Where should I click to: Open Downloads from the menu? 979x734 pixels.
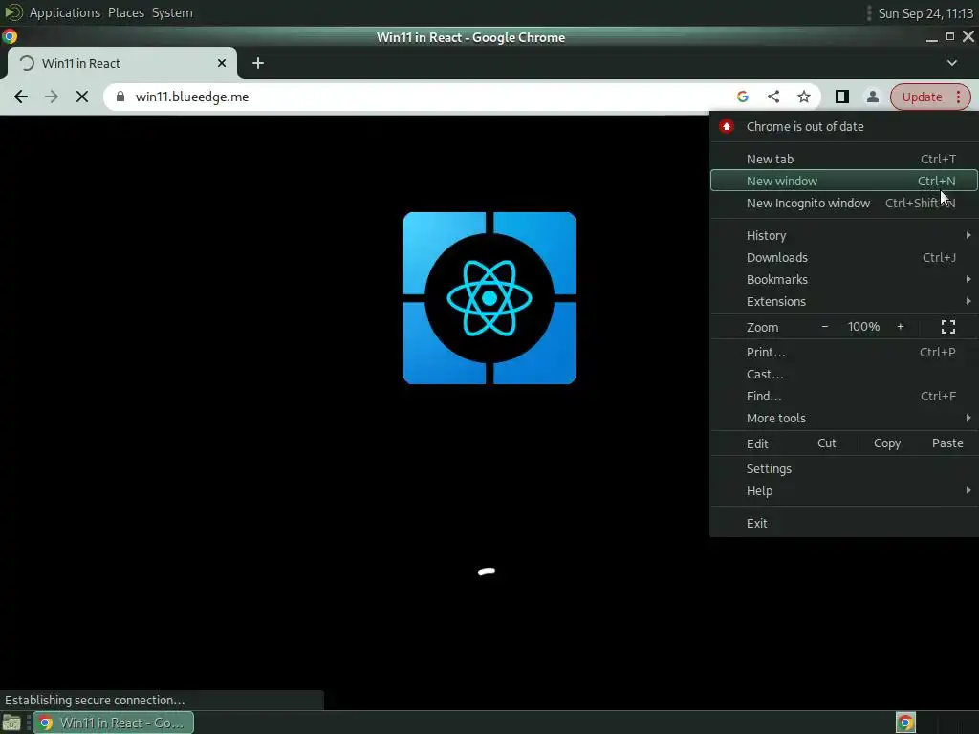click(844, 257)
